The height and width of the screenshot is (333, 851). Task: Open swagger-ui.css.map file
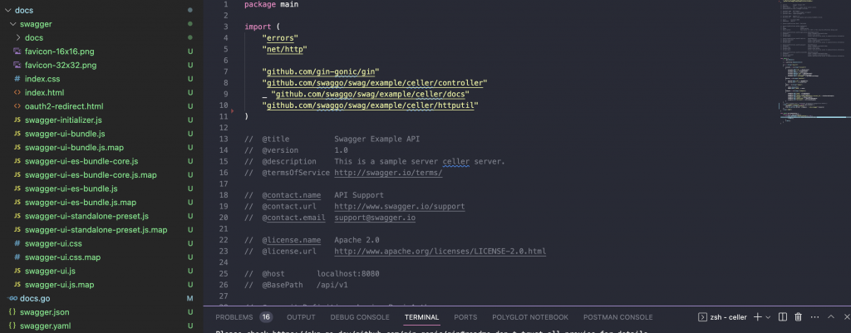[62, 257]
